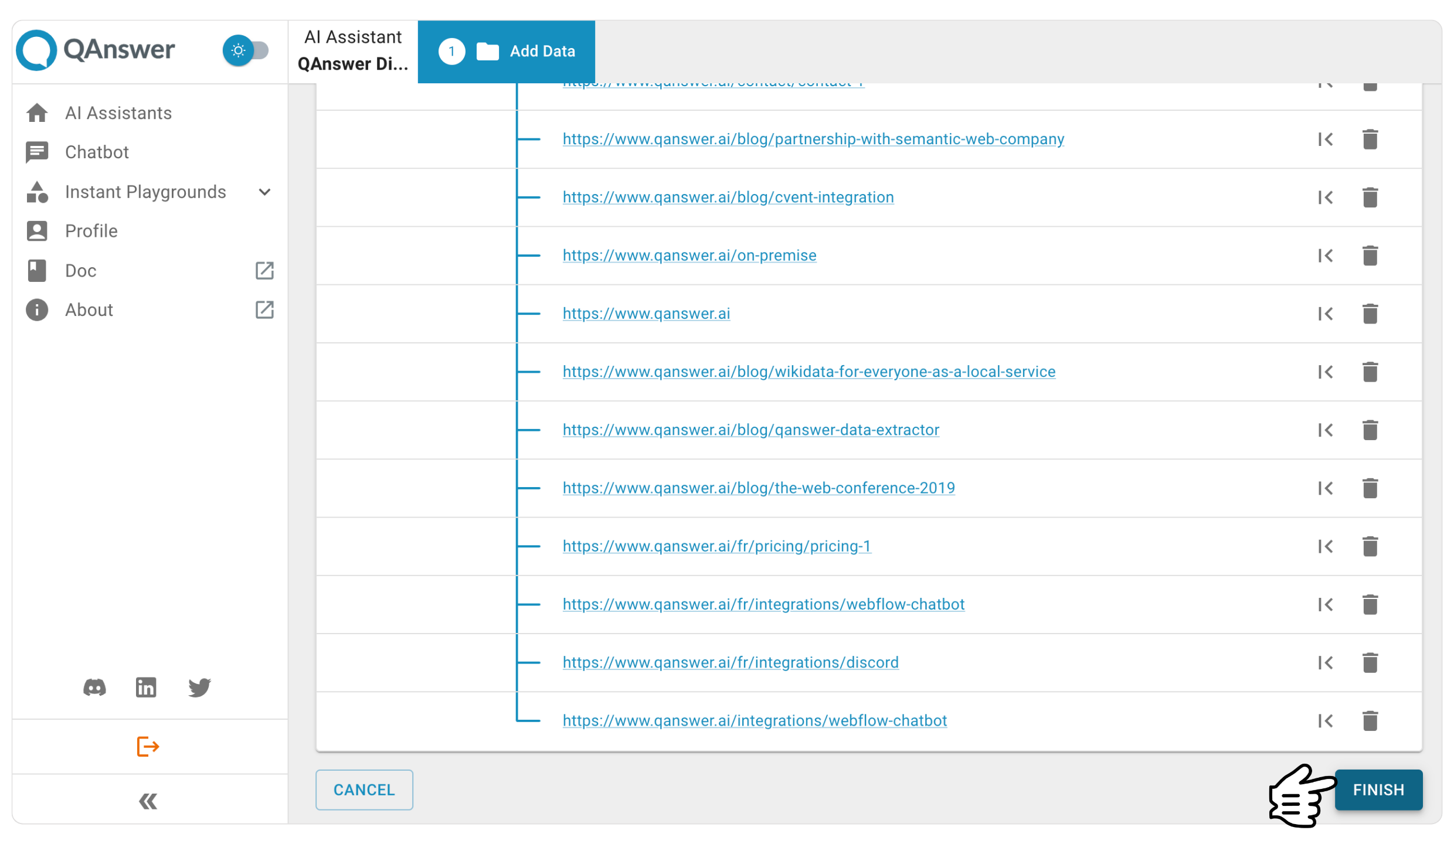Click CANCEL to discard changes

365,789
